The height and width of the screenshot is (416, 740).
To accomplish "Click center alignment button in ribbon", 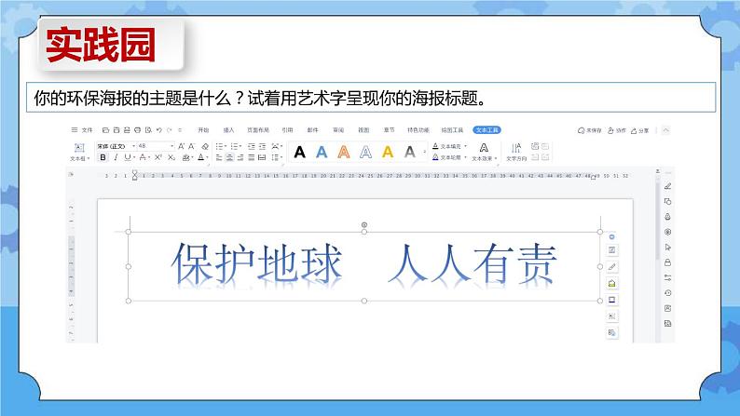I will tap(229, 158).
